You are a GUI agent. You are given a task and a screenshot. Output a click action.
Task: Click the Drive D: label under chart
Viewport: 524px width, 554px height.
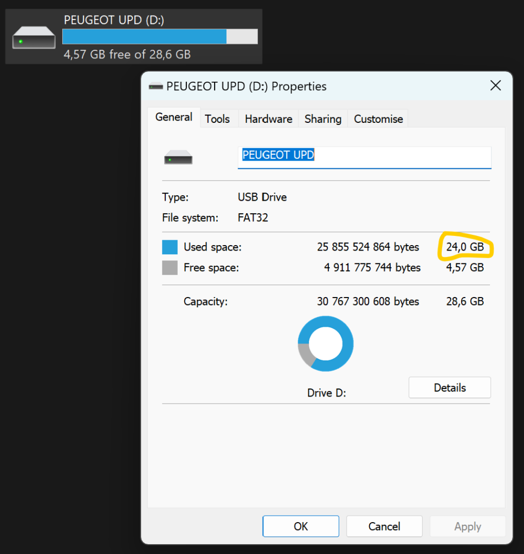(327, 393)
